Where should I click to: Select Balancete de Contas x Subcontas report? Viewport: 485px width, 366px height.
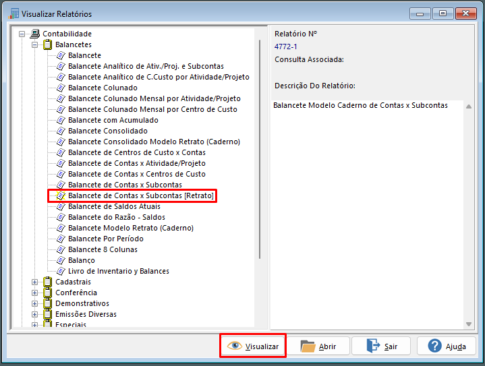(x=125, y=185)
